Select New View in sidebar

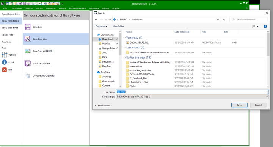(x=6, y=42)
